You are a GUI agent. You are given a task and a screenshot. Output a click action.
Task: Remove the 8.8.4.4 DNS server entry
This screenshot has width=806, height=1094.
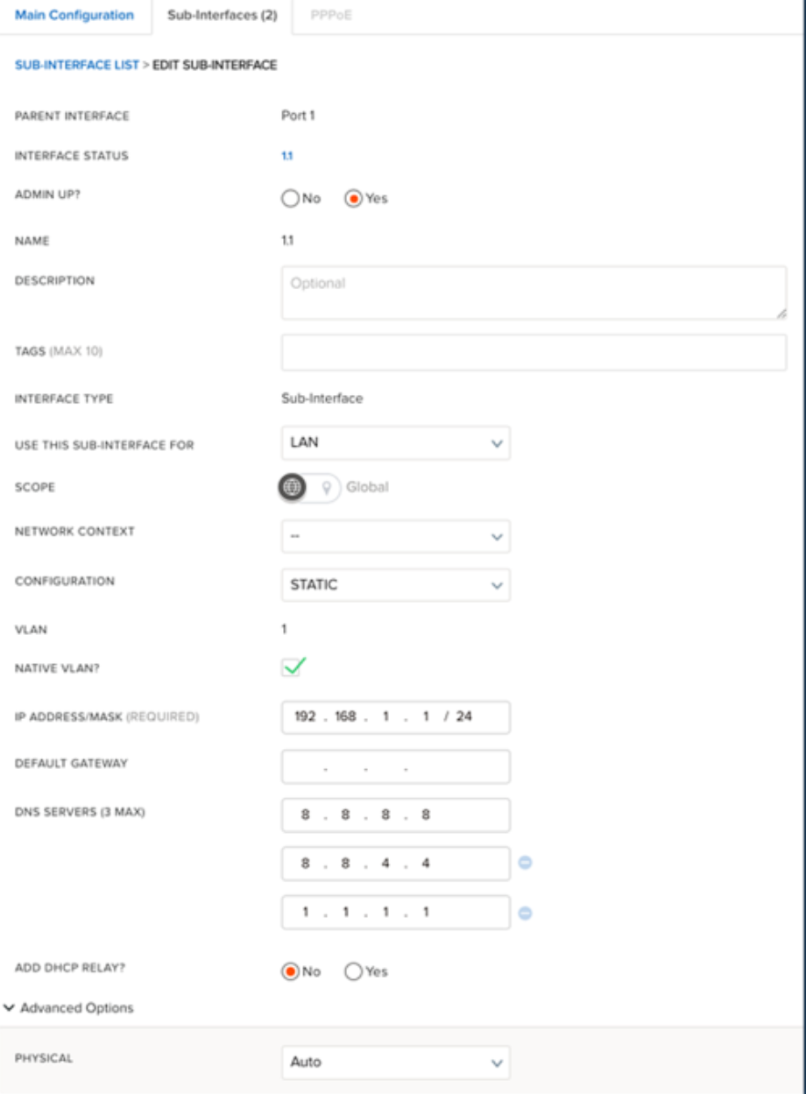526,864
